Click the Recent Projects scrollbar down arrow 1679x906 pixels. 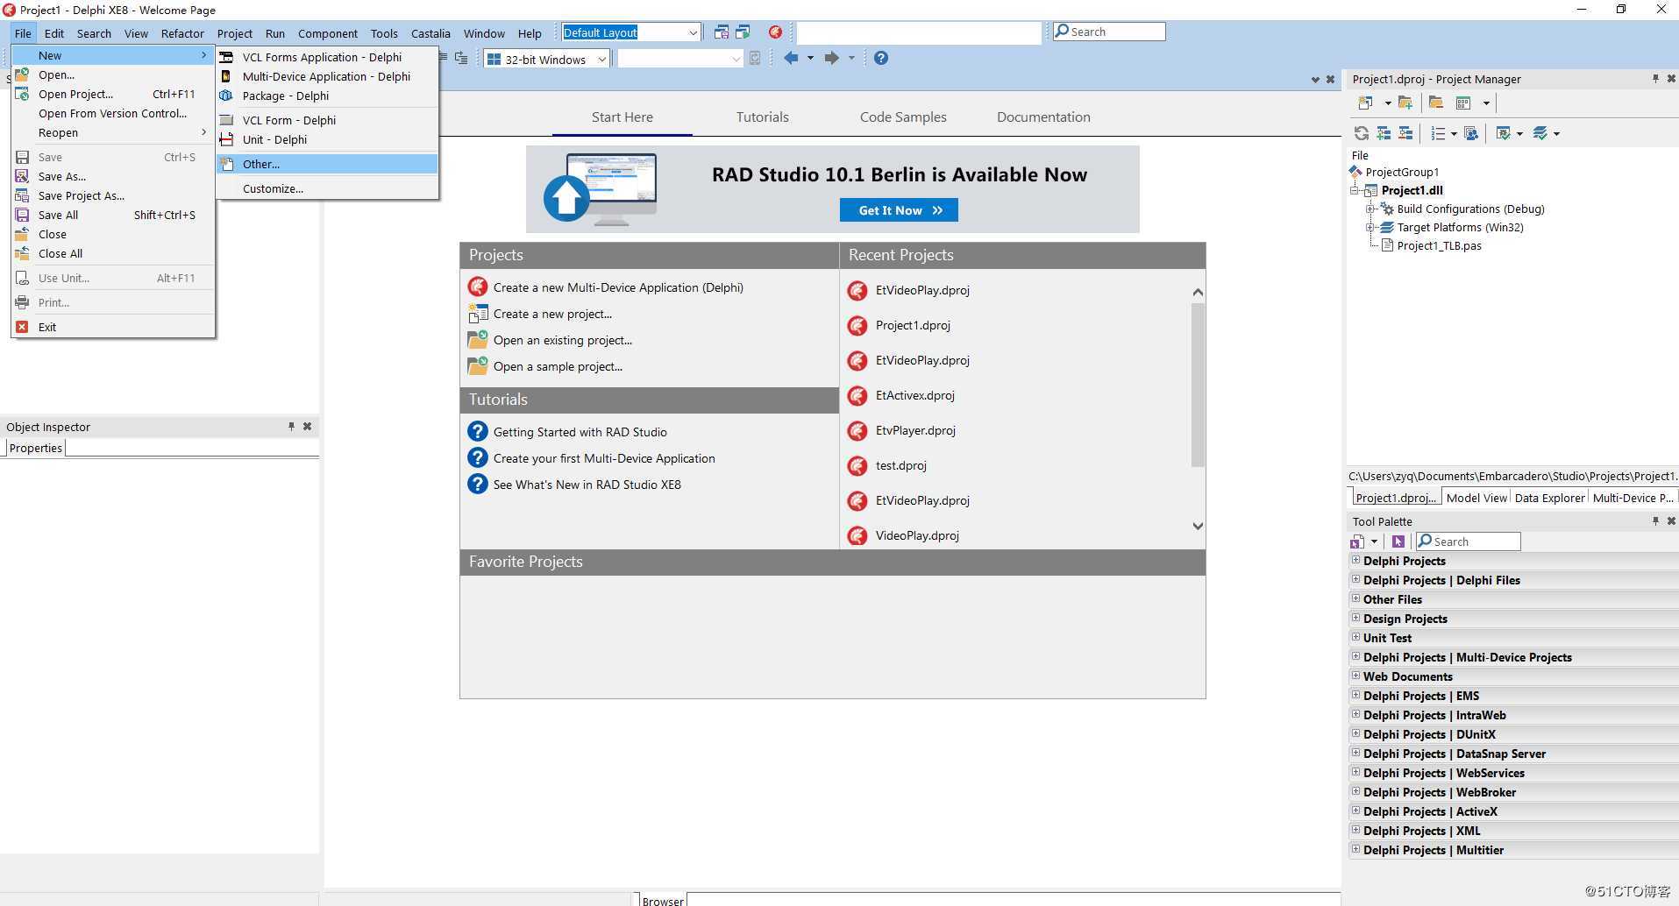(x=1198, y=526)
